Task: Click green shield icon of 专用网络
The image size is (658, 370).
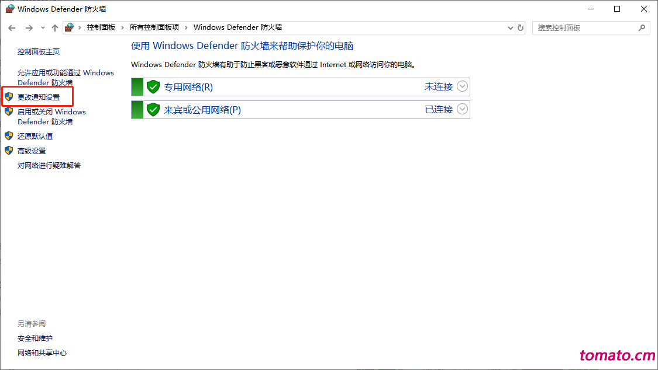Action: click(x=153, y=87)
